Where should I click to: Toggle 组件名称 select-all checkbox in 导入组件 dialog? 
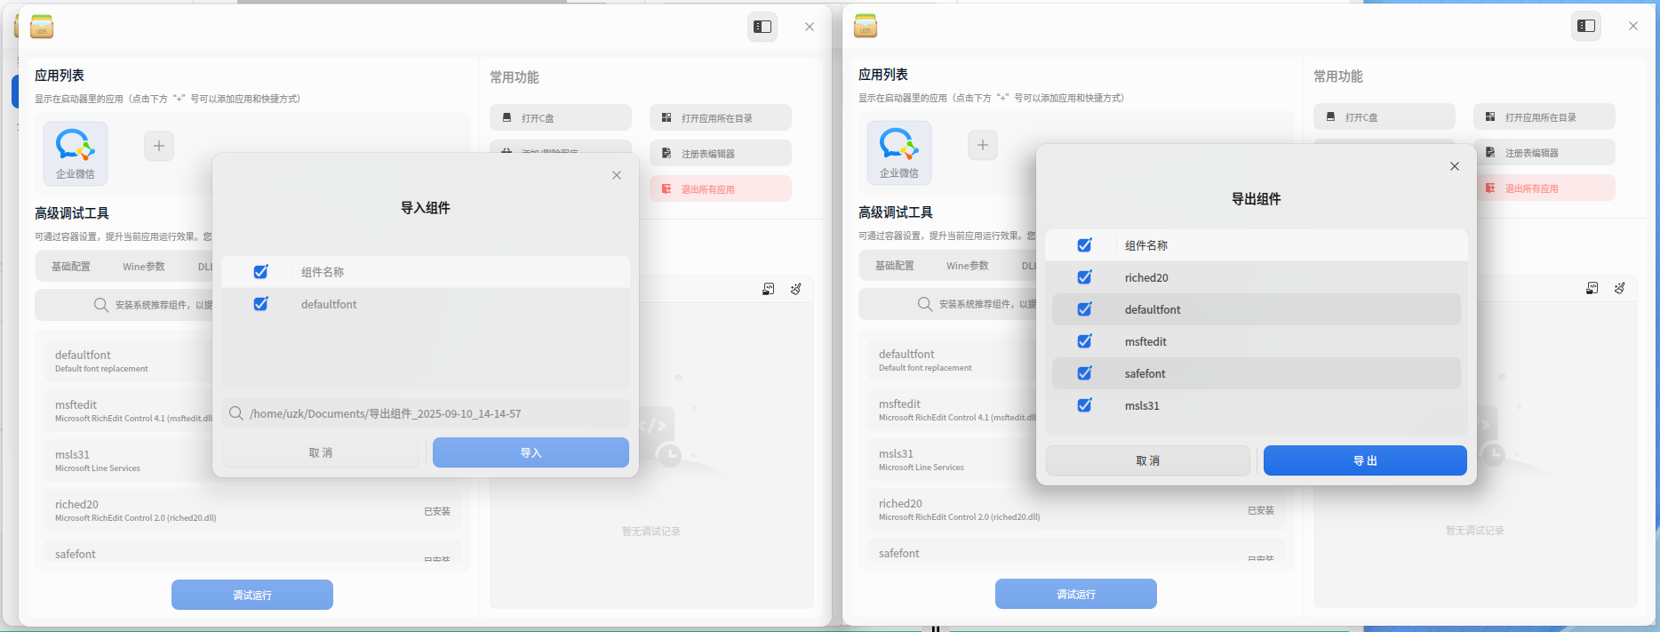pyautogui.click(x=260, y=272)
